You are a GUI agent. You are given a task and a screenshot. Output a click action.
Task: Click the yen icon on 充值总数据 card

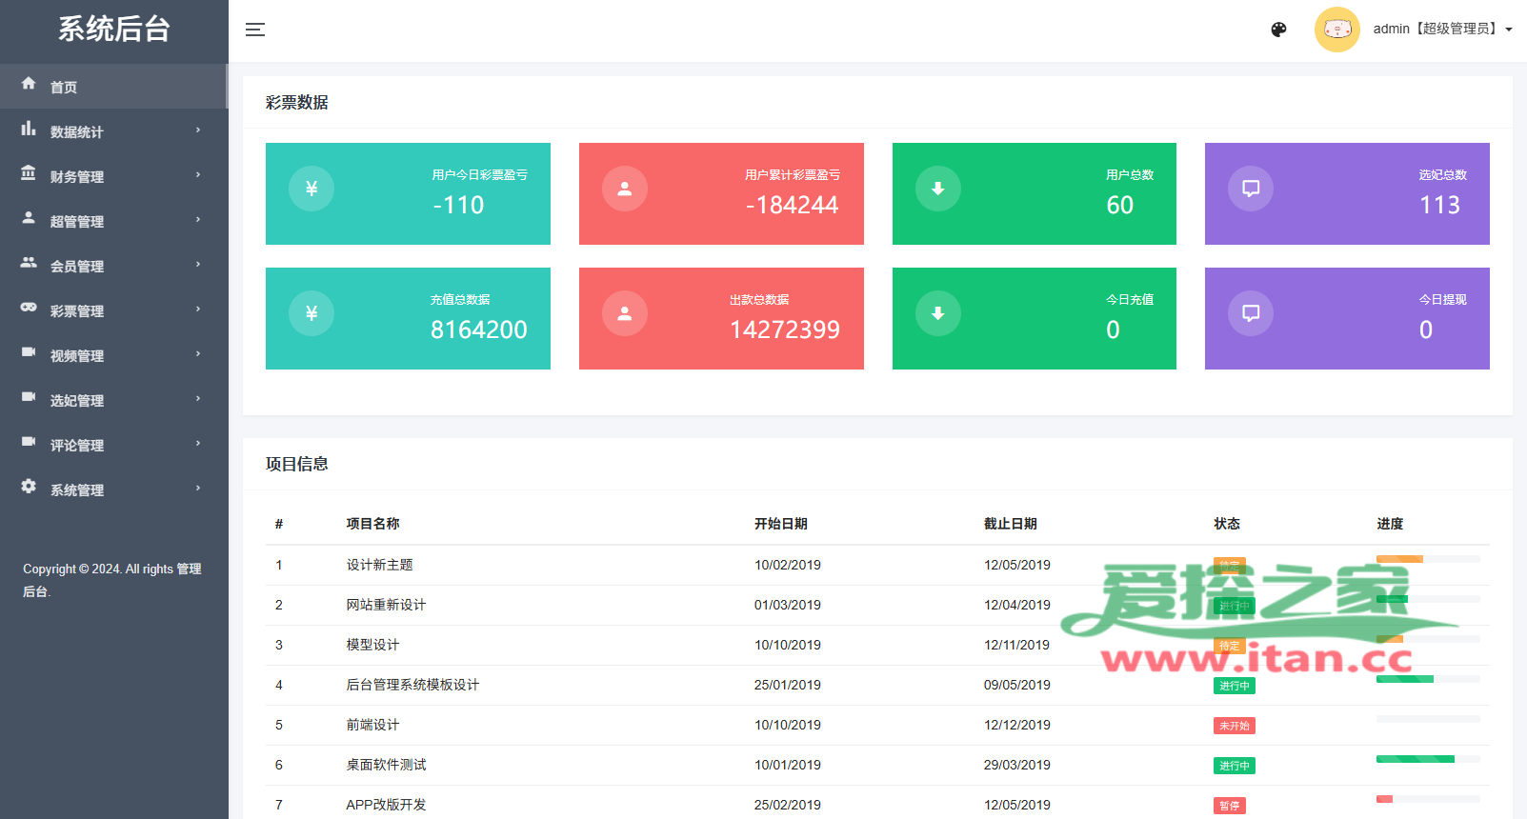tap(311, 313)
